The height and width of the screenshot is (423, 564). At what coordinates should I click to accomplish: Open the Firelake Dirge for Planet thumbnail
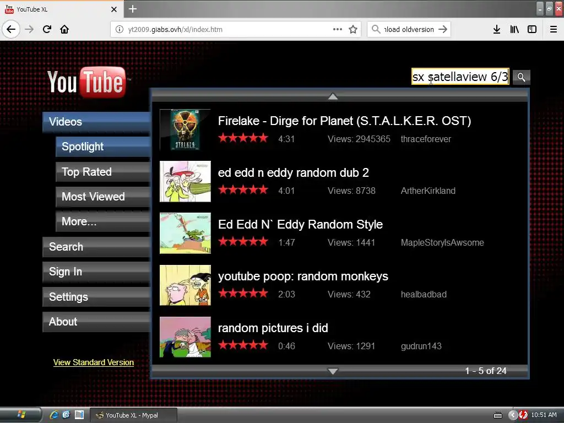click(x=185, y=130)
